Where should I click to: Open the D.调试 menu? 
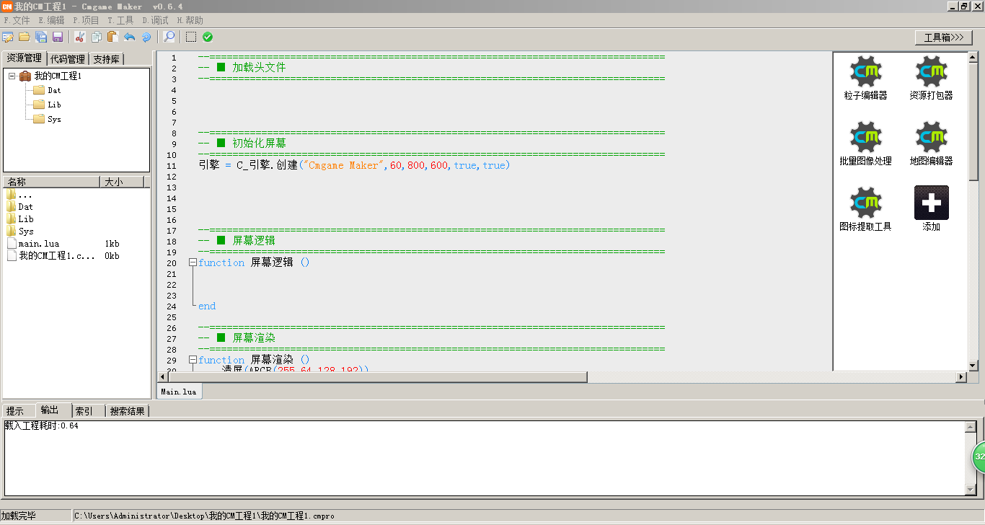coord(155,20)
